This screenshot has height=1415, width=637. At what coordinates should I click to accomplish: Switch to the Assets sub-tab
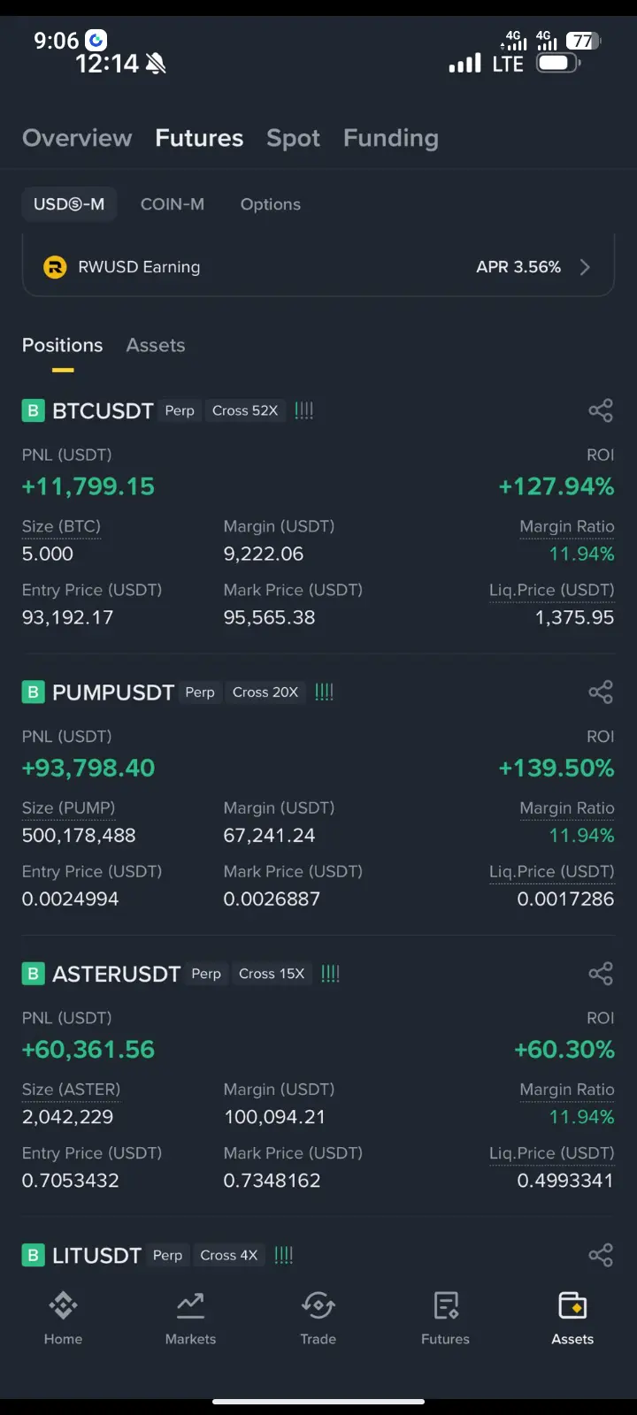coord(156,345)
